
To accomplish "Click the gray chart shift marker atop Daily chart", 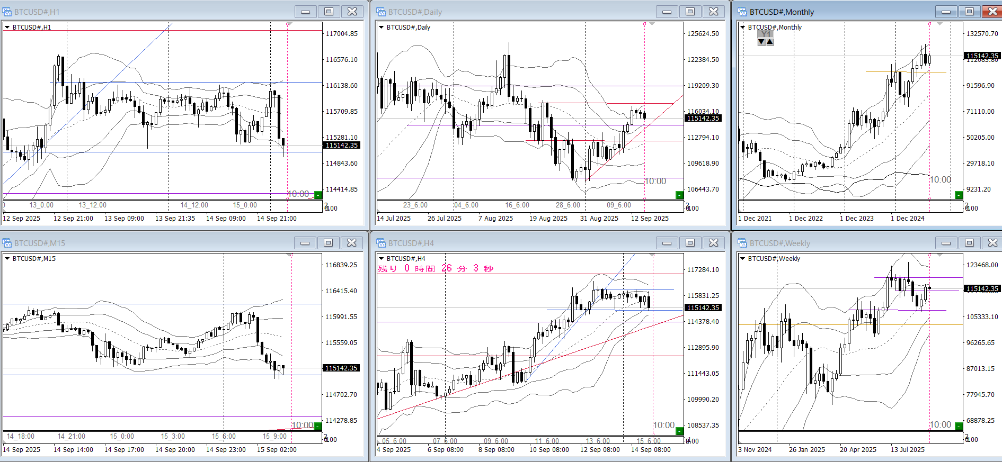I will click(x=652, y=24).
